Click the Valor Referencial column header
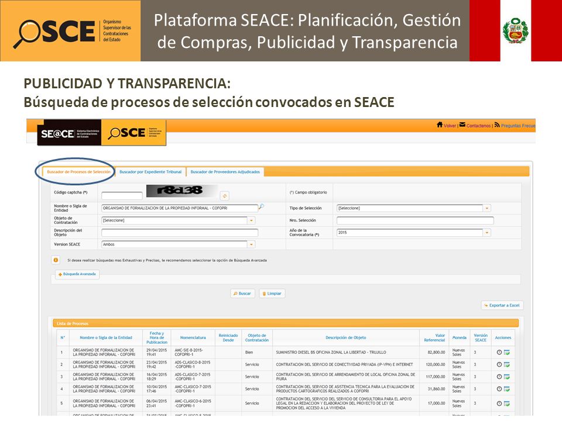The image size is (562, 421). point(434,337)
